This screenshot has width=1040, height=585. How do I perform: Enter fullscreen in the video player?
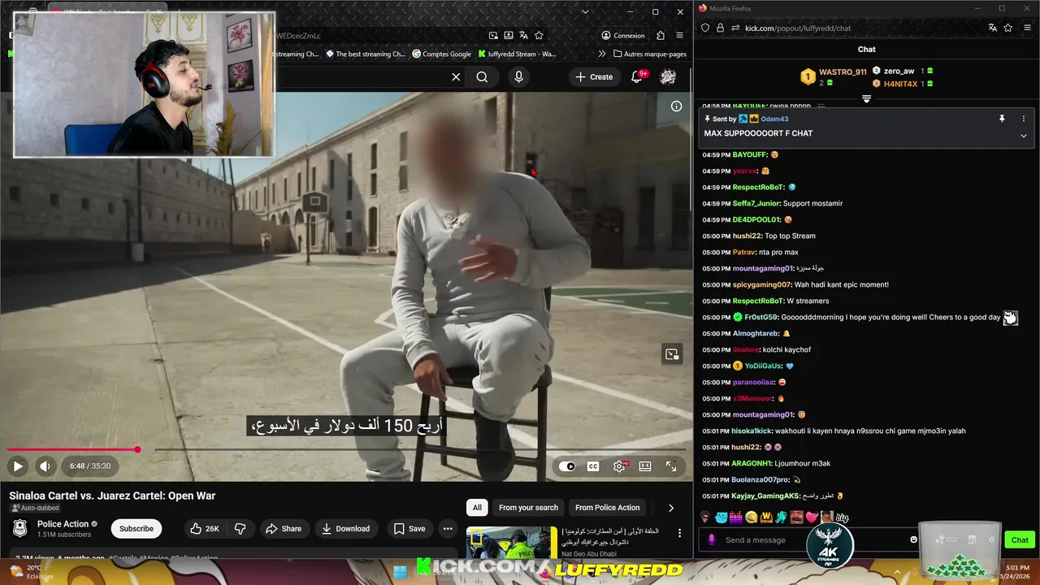pyautogui.click(x=671, y=466)
